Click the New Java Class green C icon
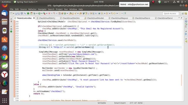The height and width of the screenshot is (105, 188). click(x=65, y=13)
